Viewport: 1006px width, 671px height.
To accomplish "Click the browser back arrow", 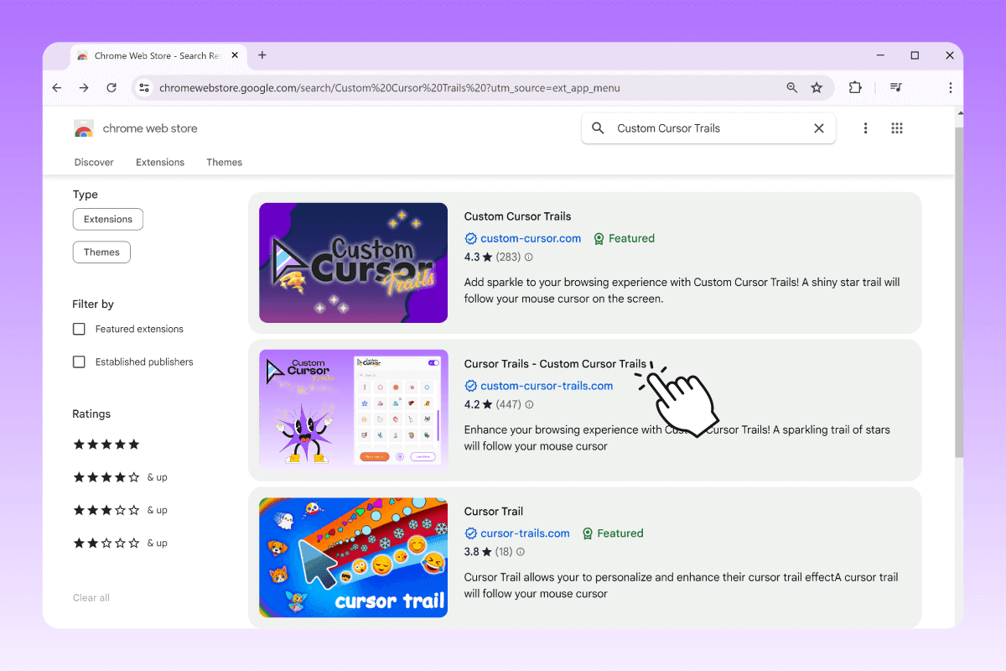I will [57, 87].
